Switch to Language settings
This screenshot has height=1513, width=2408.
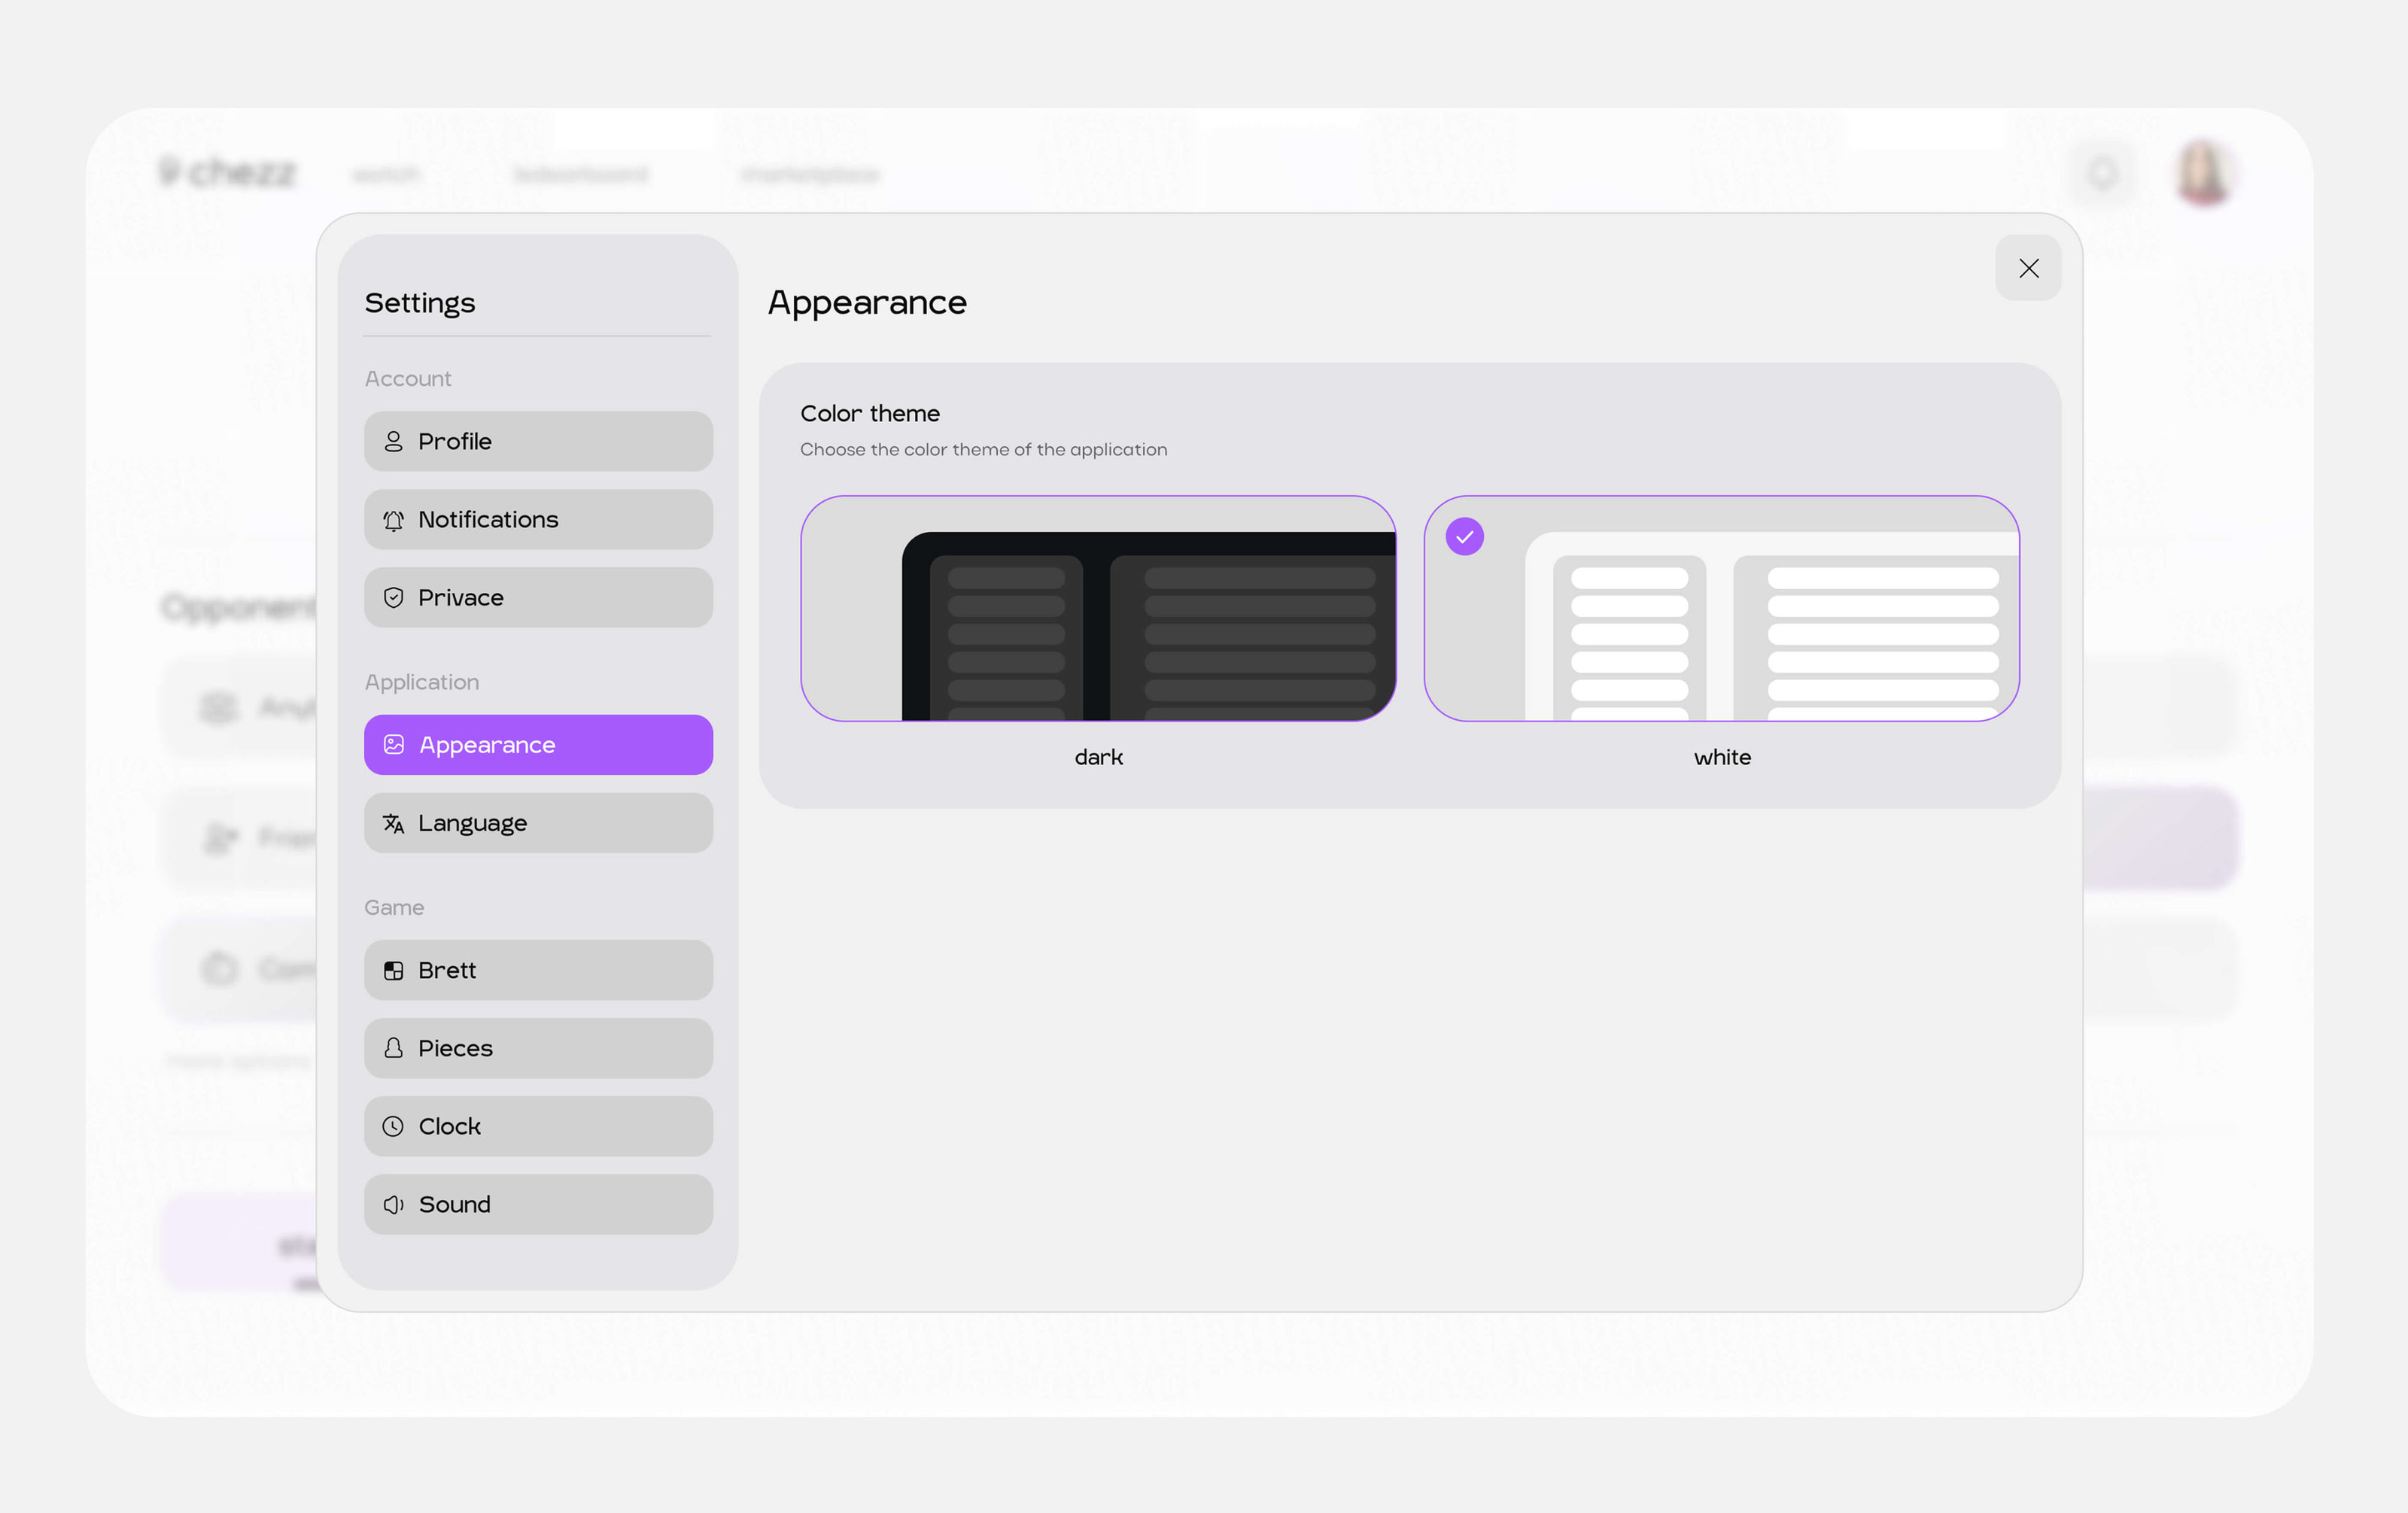tap(538, 823)
